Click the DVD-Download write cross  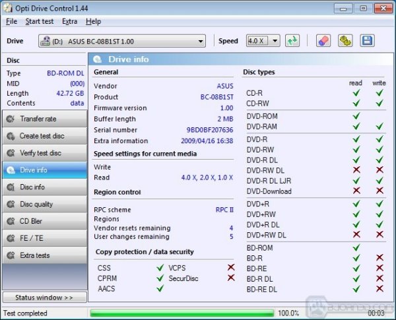(x=379, y=191)
